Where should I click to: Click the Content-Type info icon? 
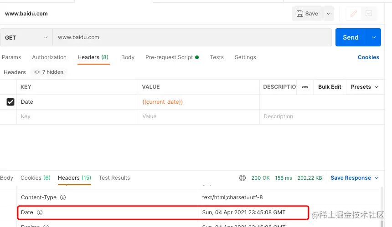tap(63, 197)
